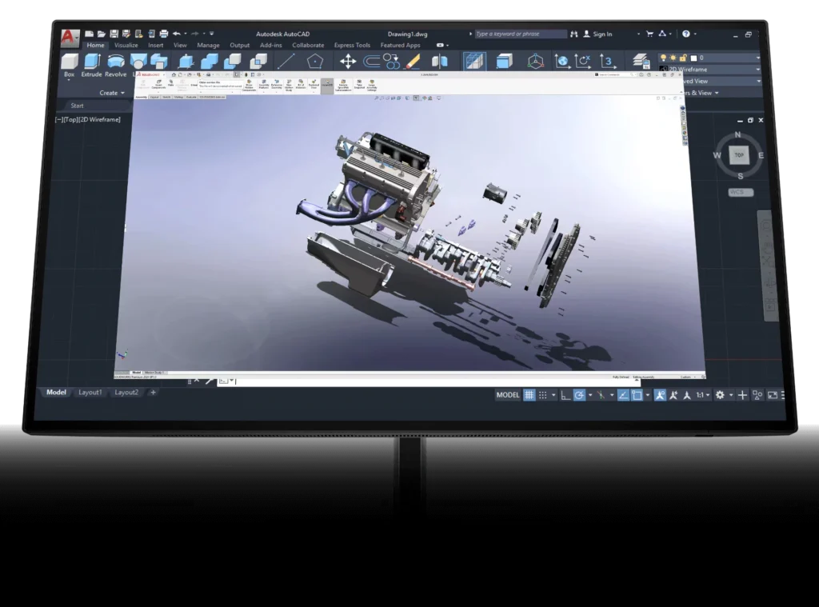
Task: Click TOP face of the ViewCube
Action: 739,155
